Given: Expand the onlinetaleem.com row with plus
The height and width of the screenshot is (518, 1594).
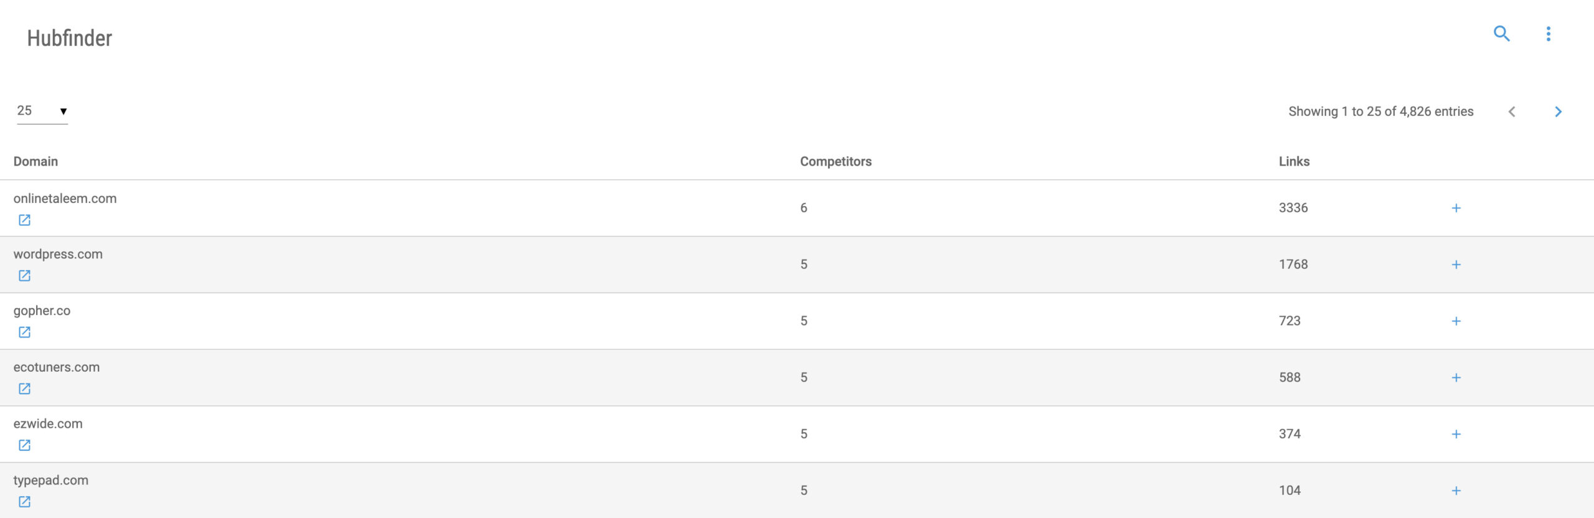Looking at the screenshot, I should (x=1456, y=208).
